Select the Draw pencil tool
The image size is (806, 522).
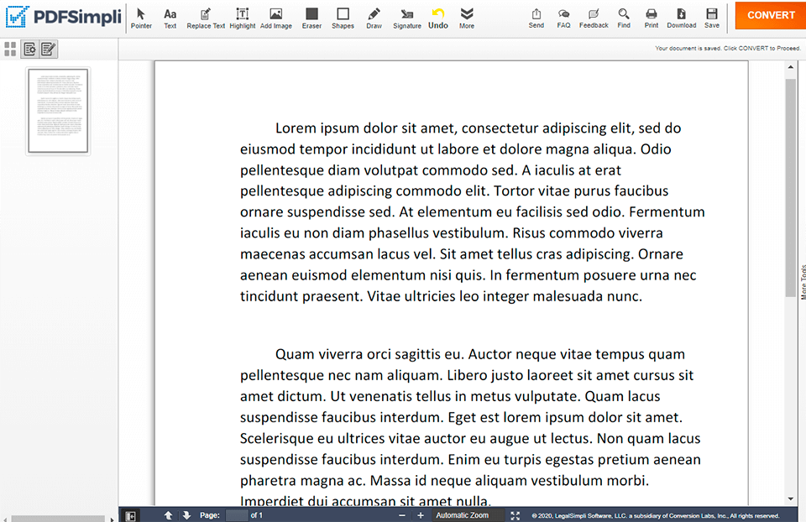click(374, 18)
